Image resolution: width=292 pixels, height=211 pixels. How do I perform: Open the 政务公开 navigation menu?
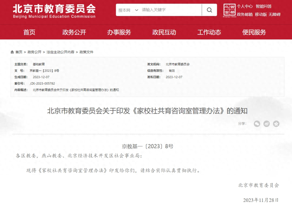(x=74, y=32)
